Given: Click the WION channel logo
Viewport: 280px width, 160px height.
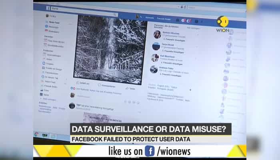Looking at the screenshot, I should 222,24.
